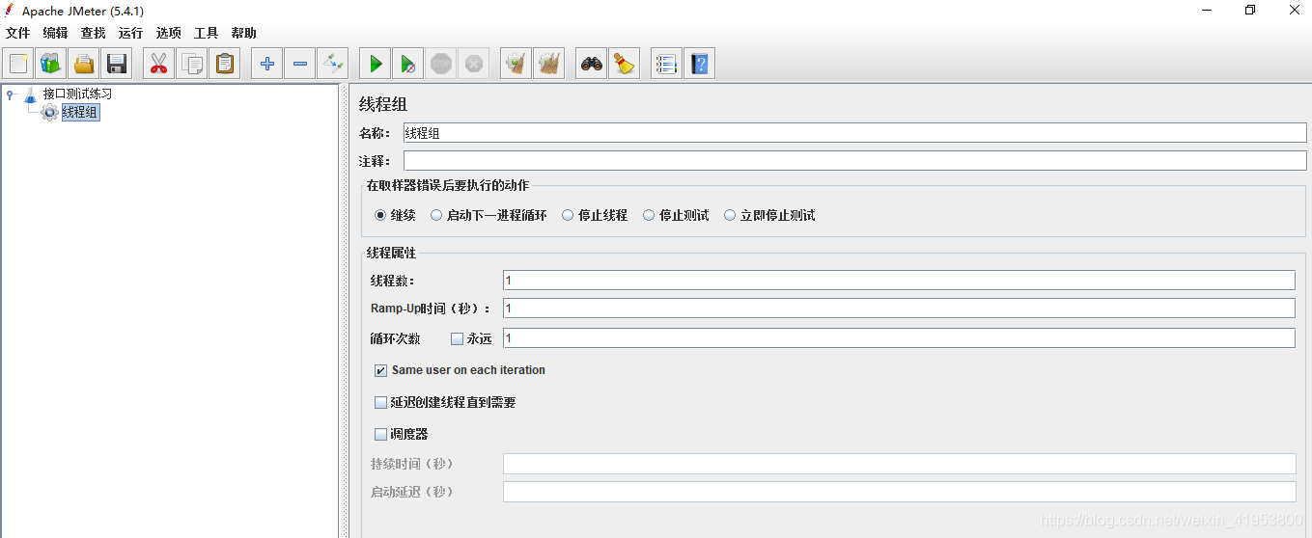1312x538 pixels.
Task: Select the 停止测试 radio option
Action: (x=649, y=215)
